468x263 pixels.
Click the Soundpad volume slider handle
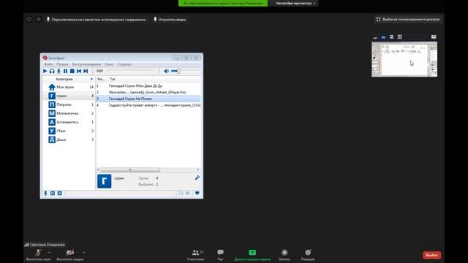click(x=178, y=71)
